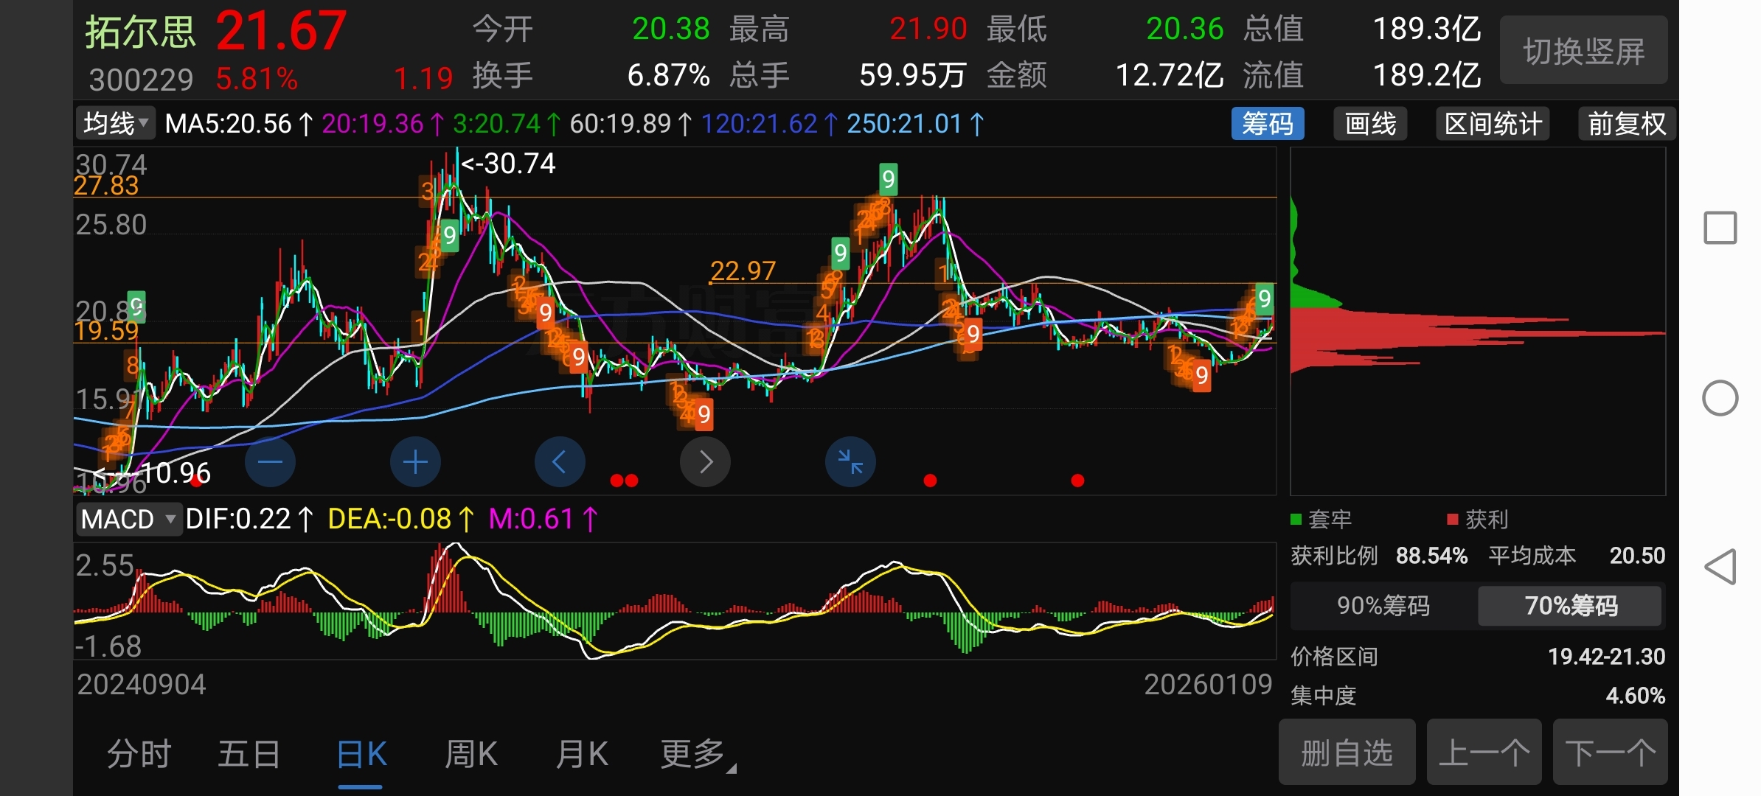The width and height of the screenshot is (1761, 796).
Task: Switch to the 分时 tab
Action: (x=139, y=754)
